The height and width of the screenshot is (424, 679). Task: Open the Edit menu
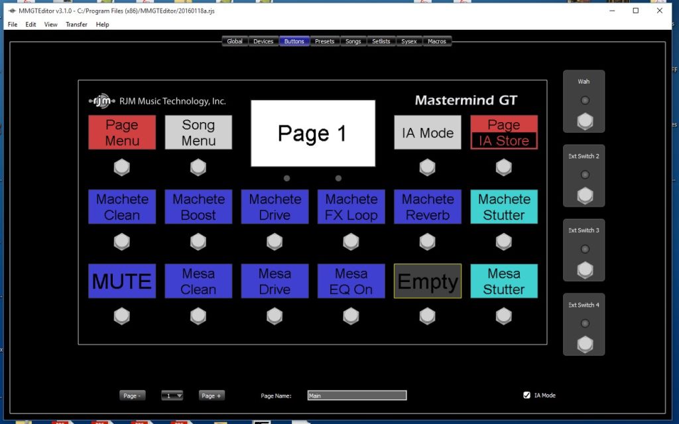click(31, 25)
